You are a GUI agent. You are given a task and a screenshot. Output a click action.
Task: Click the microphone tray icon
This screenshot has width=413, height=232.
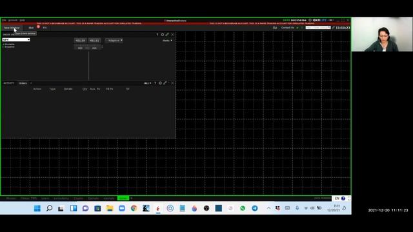(297, 208)
